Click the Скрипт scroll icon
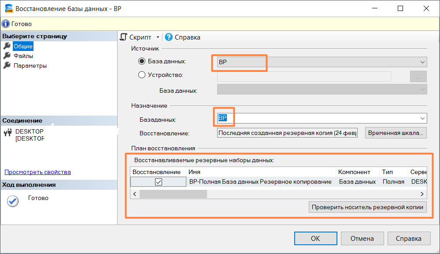 (x=123, y=37)
